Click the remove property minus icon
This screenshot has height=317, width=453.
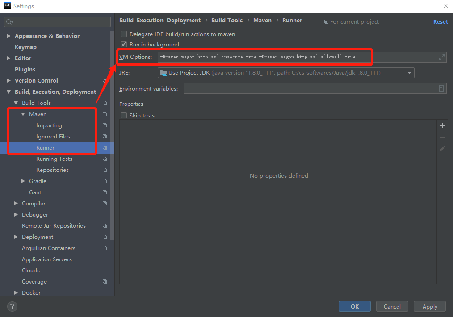click(442, 137)
